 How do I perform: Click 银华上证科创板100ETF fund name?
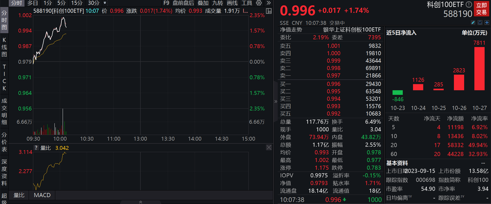tap(352, 30)
